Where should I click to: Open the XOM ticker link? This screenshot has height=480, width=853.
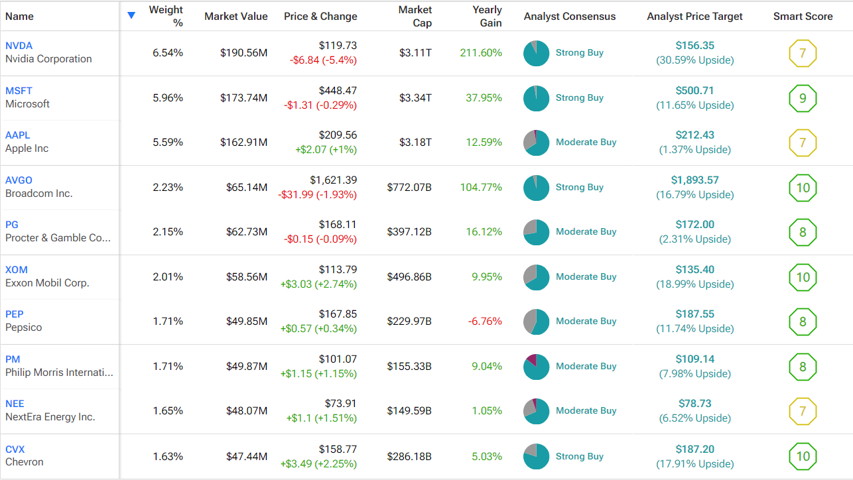tap(17, 270)
